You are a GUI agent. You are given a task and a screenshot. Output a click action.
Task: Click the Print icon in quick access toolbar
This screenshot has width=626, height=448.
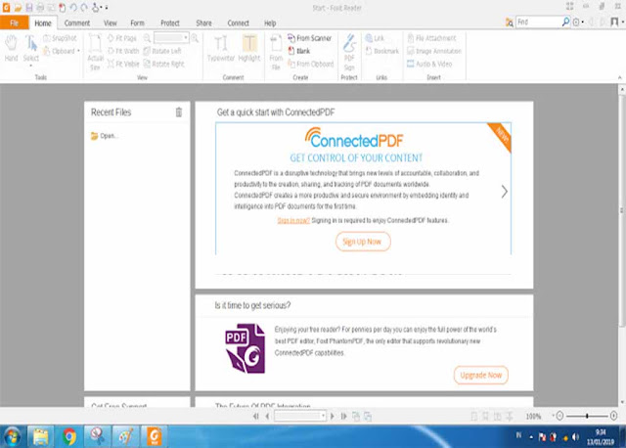pos(40,8)
